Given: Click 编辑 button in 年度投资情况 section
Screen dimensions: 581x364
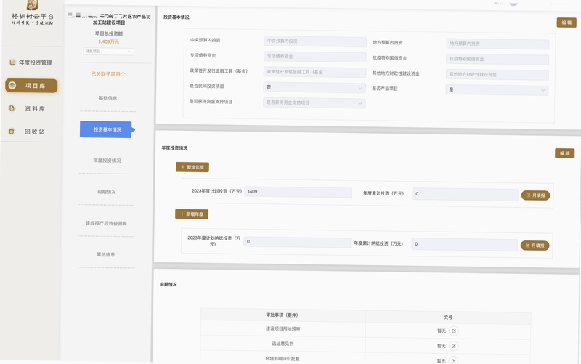Looking at the screenshot, I should pyautogui.click(x=564, y=153).
